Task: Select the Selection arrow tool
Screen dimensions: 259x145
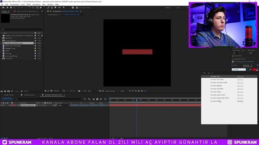Action: point(7,8)
